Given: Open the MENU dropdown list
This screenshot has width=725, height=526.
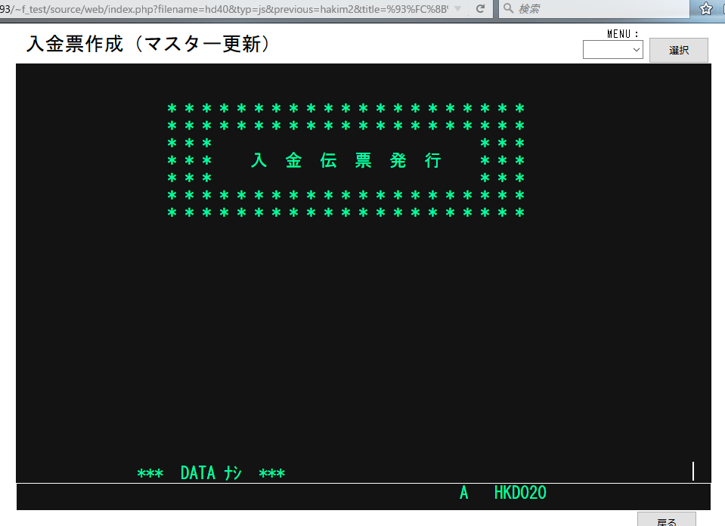Looking at the screenshot, I should point(612,50).
